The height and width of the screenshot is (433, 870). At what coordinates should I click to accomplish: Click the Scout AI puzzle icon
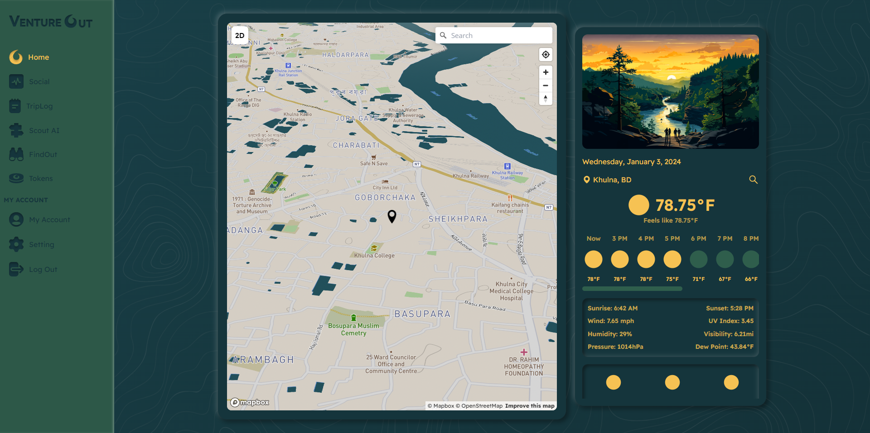click(x=16, y=130)
